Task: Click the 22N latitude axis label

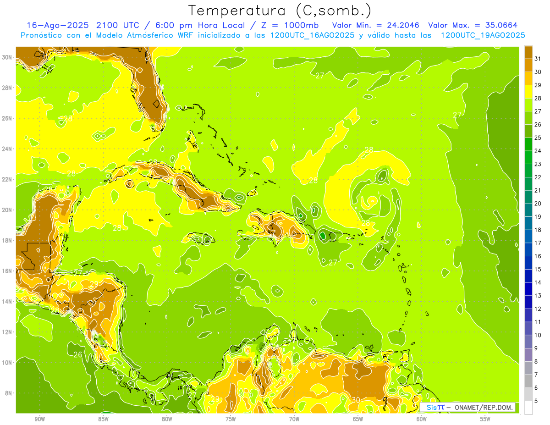Action: [x=7, y=179]
